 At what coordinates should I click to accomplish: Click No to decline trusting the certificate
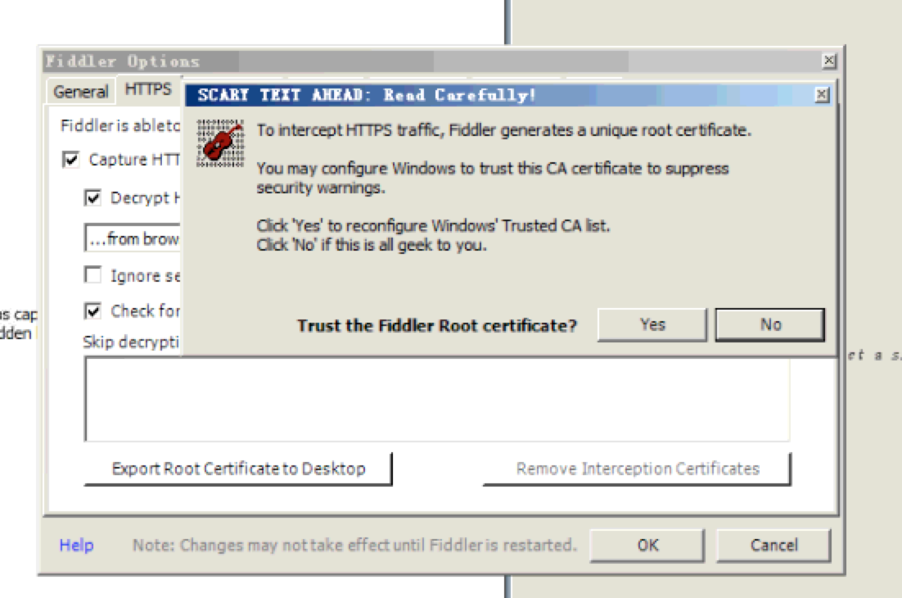tap(769, 324)
